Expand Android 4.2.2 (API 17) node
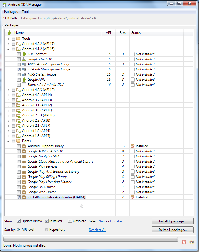Image resolution: width=199 pixels, height=252 pixels. click(x=8, y=44)
